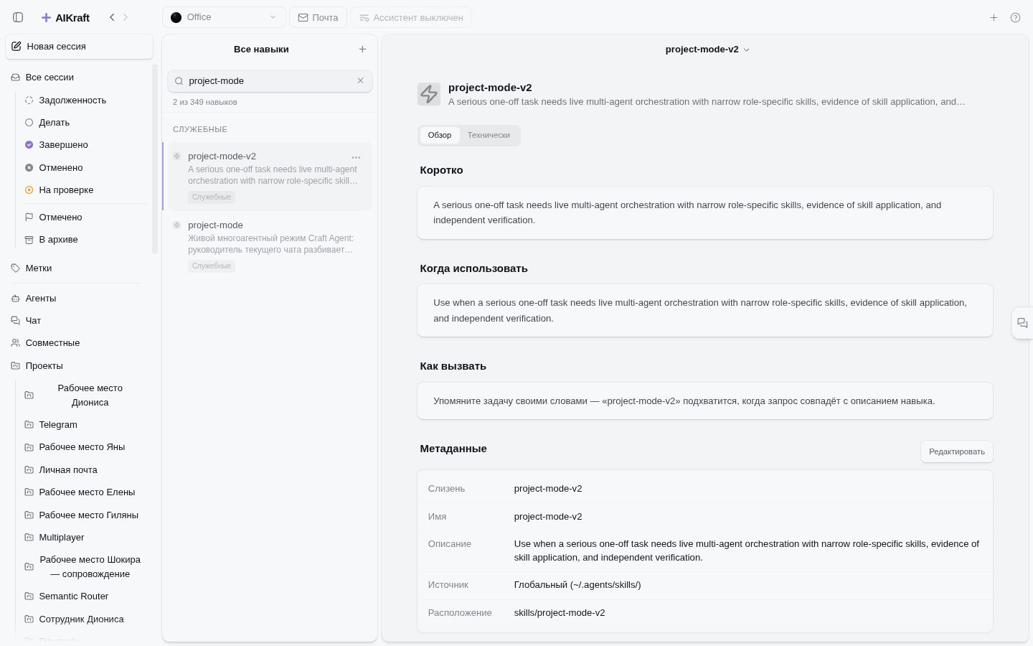Go back with the left arrow
Screen dimensions: 1033x646
[112, 17]
